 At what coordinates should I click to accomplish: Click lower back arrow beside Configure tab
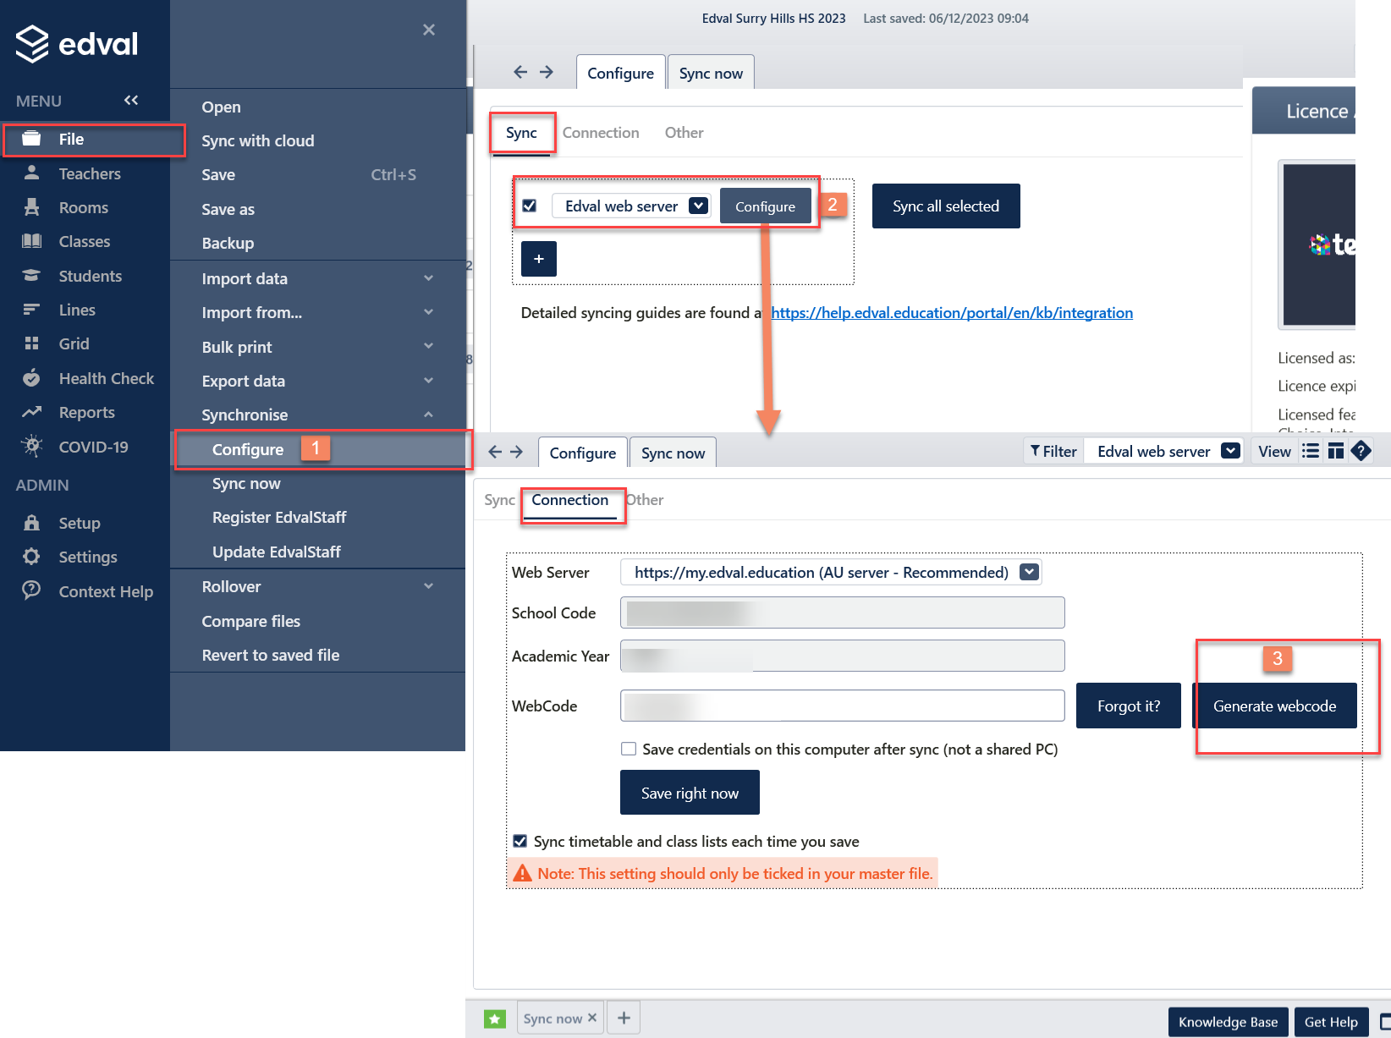[x=495, y=452]
